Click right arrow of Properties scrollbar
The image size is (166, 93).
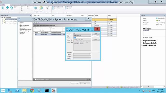[164, 87]
